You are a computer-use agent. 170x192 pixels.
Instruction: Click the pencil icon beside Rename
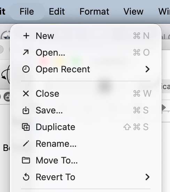click(x=26, y=144)
